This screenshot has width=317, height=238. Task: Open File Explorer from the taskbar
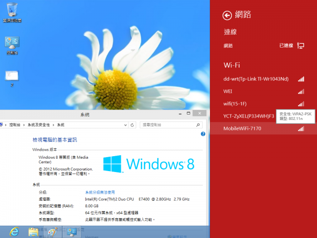coord(33,232)
